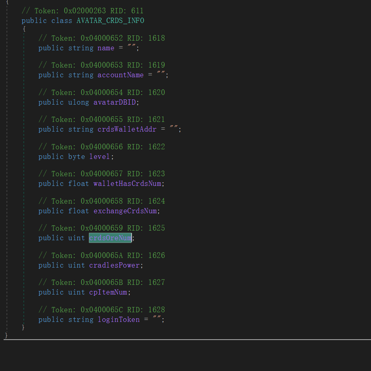
Task: Click the byte type keyword
Action: 76,157
